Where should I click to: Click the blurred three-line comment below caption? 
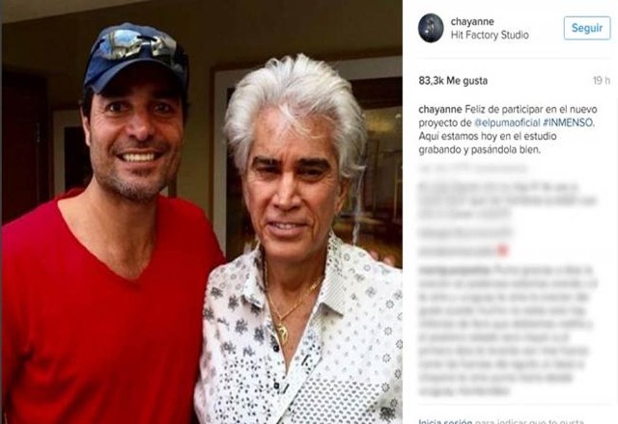coord(508,200)
